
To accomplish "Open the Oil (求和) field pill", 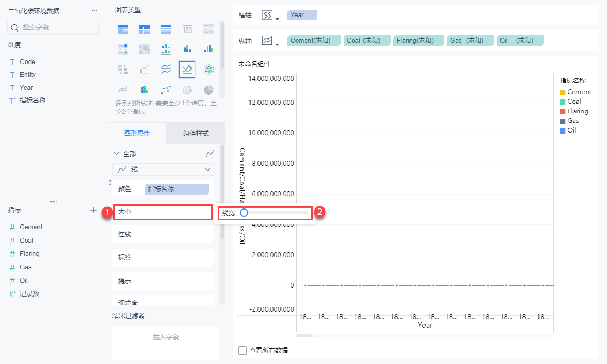I will [520, 41].
